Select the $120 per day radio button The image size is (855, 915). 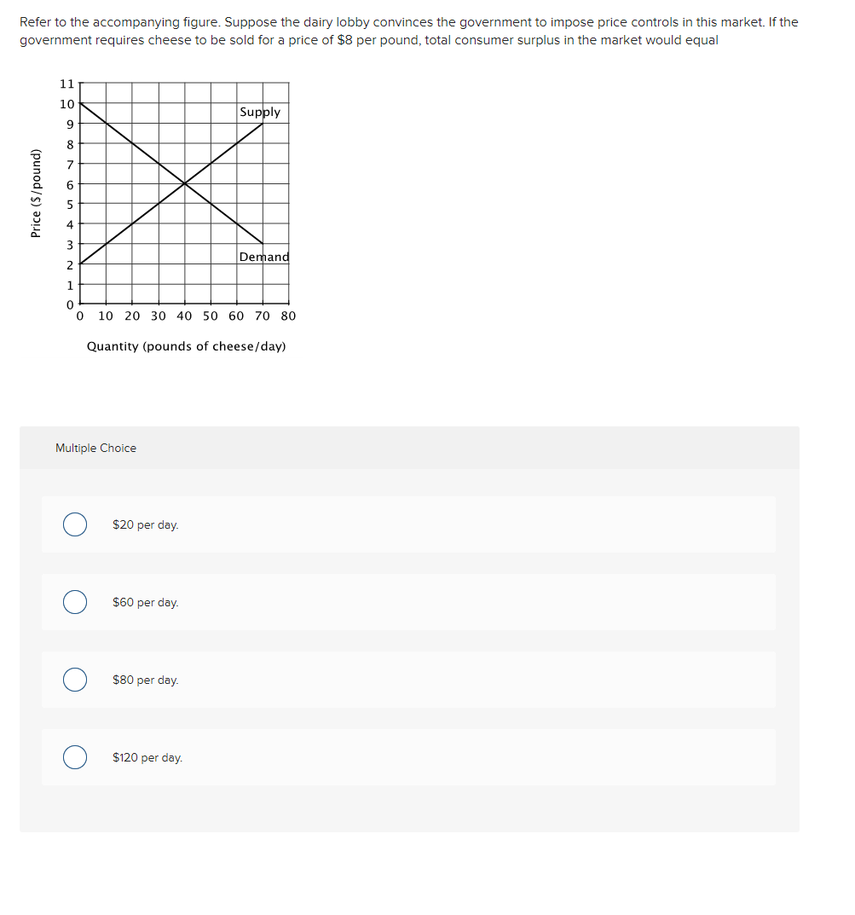coord(74,757)
